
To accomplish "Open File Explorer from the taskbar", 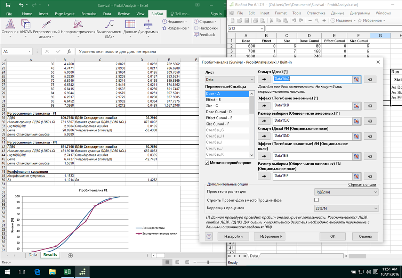I will click(x=52, y=272).
